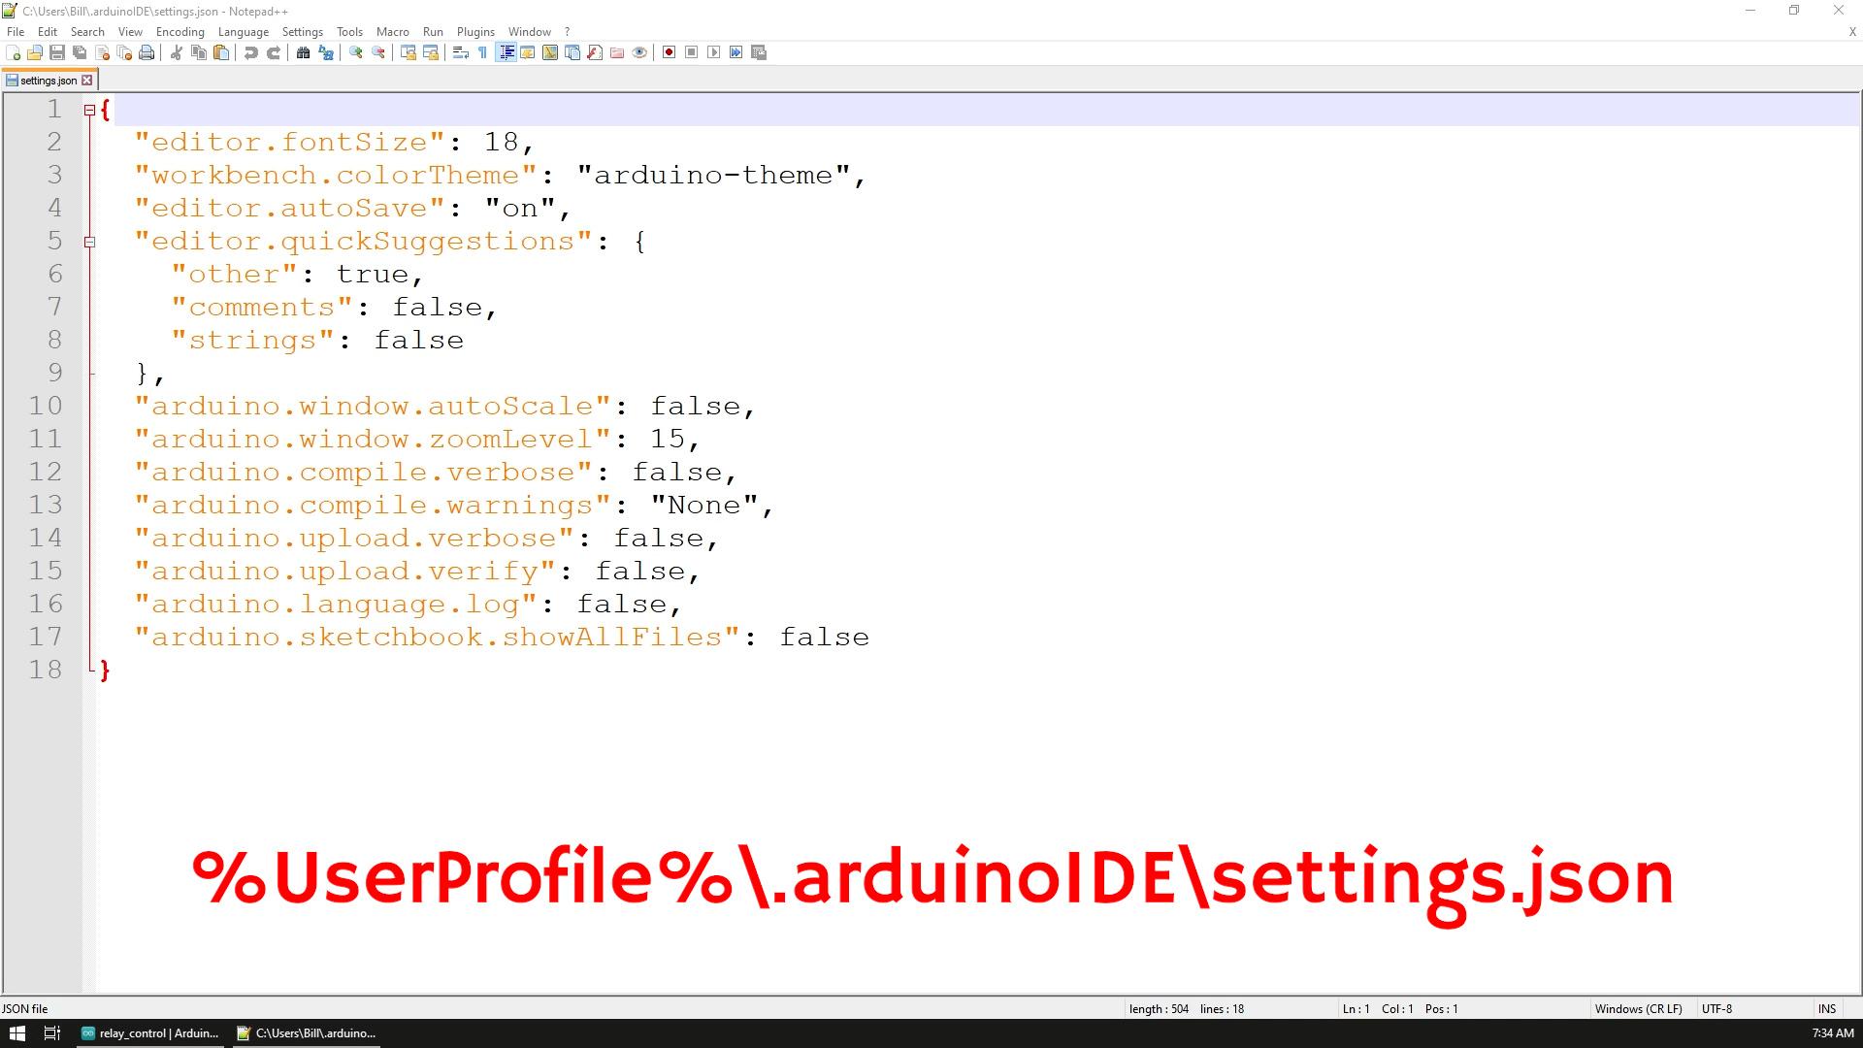The image size is (1863, 1048).
Task: Open the File menu
Action: [x=16, y=31]
